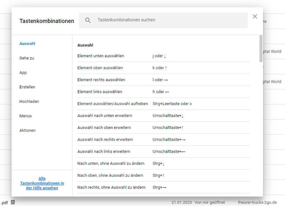
Task: Click 'Von mir geöffnet' in background list
Action: tap(209, 202)
